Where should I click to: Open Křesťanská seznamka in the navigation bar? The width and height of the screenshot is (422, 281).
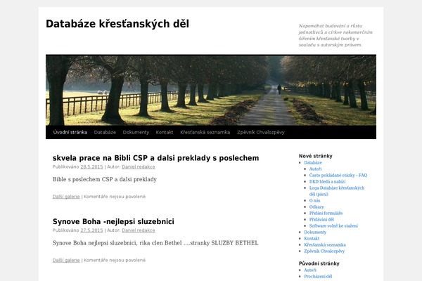(205, 132)
